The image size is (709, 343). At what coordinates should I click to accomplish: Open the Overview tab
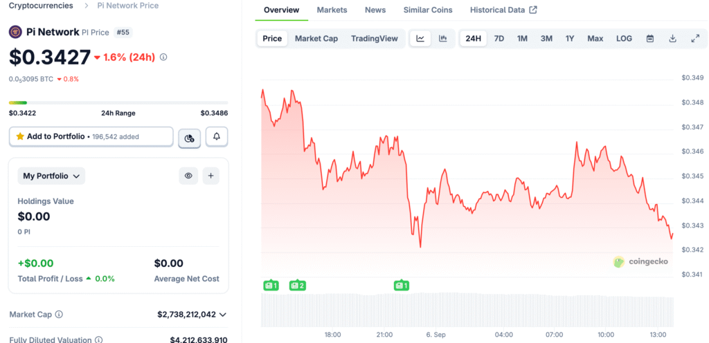pyautogui.click(x=281, y=10)
